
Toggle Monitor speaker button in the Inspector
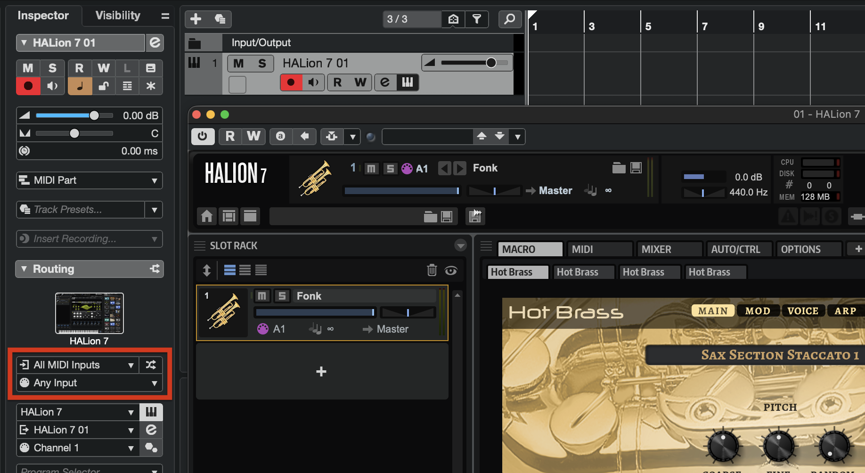coord(52,86)
